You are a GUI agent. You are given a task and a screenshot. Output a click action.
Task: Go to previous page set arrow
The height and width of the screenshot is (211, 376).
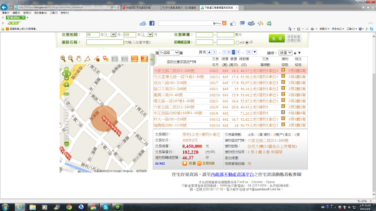[209, 52]
